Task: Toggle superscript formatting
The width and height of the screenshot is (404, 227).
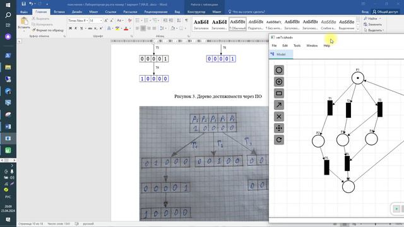Action: pyautogui.click(x=101, y=28)
